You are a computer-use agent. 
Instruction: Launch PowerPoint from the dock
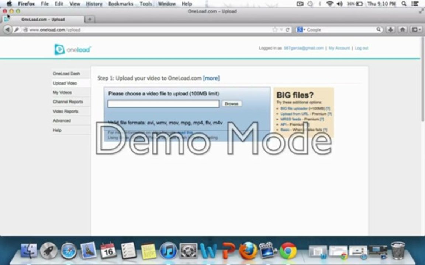tap(228, 251)
